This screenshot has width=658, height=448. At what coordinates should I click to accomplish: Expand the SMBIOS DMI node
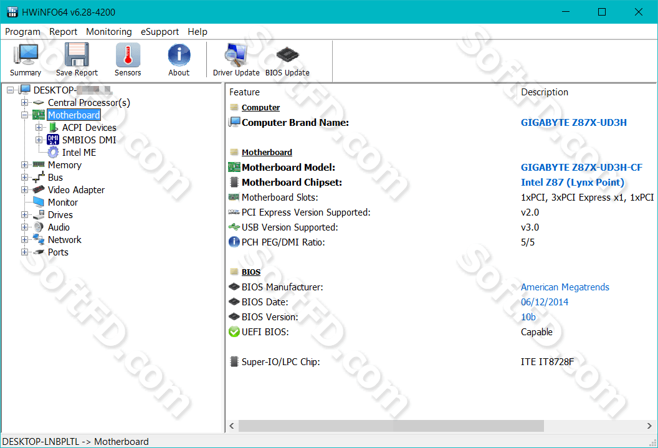coord(39,140)
